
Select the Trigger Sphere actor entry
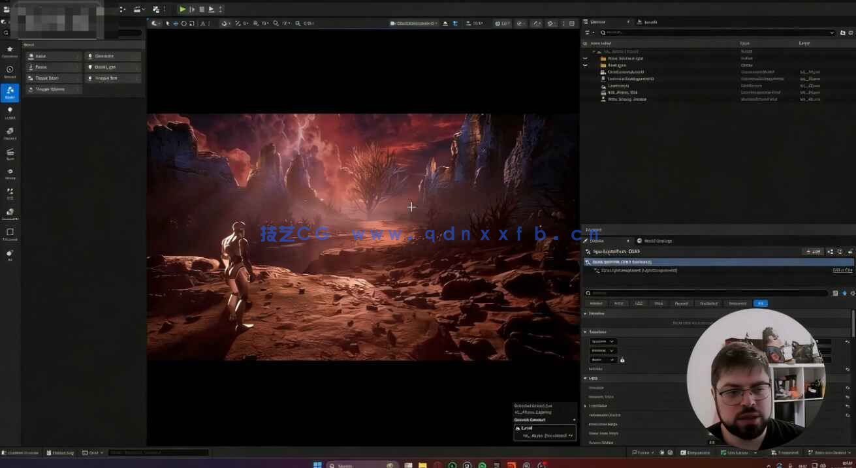tap(54, 89)
